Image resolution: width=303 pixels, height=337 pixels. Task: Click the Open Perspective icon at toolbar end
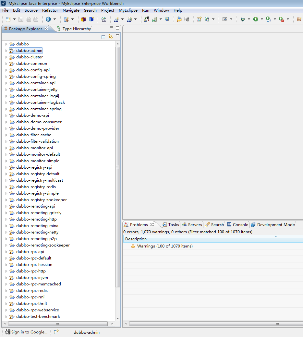(x=299, y=19)
